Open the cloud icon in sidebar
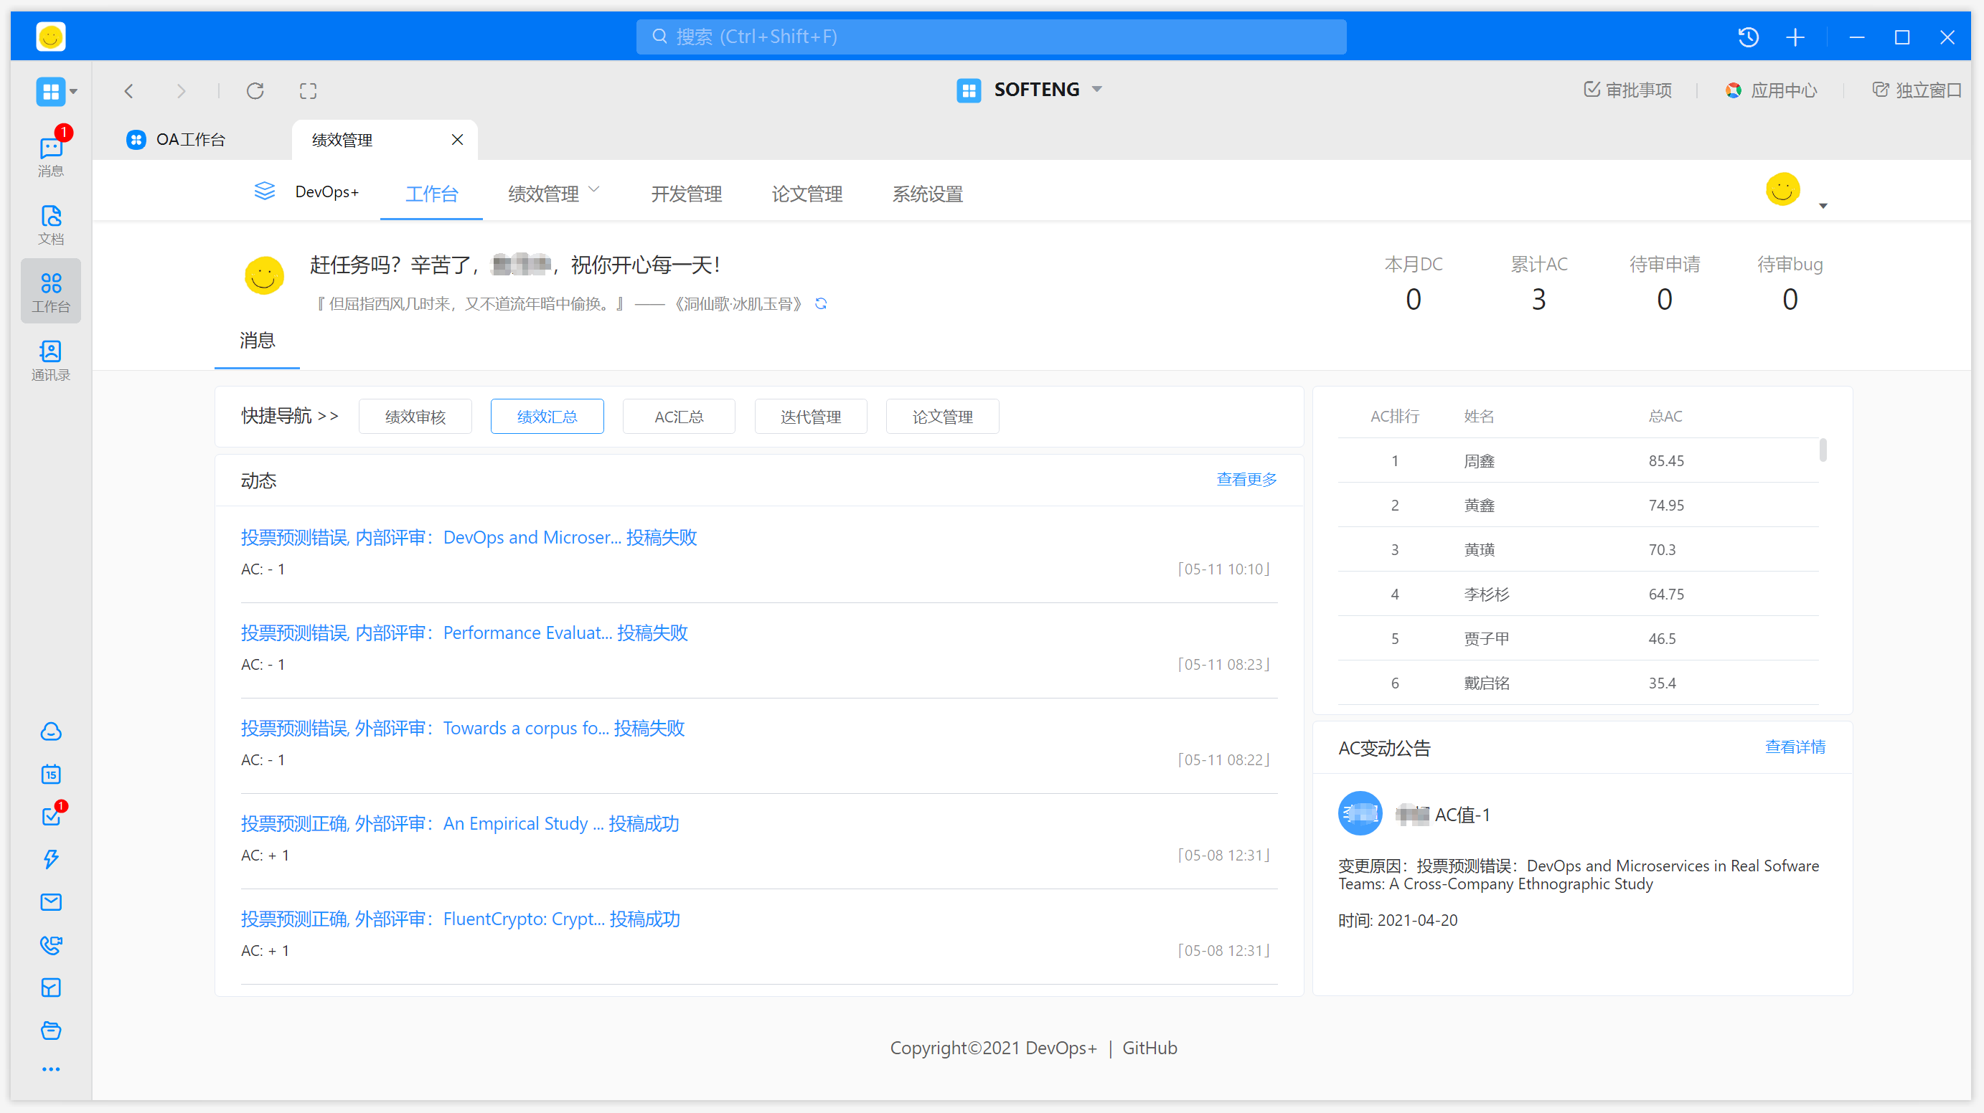This screenshot has width=1984, height=1113. click(x=51, y=731)
